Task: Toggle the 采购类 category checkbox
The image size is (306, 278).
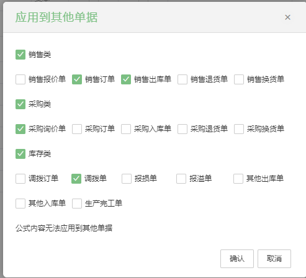Action: (x=20, y=104)
